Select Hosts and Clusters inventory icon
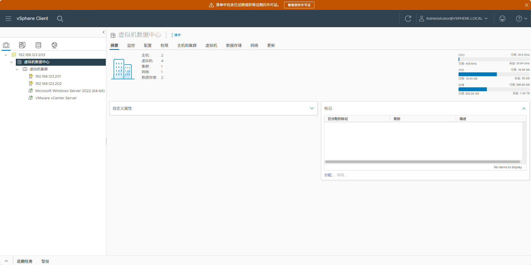This screenshot has height=265, width=531. pyautogui.click(x=6, y=45)
